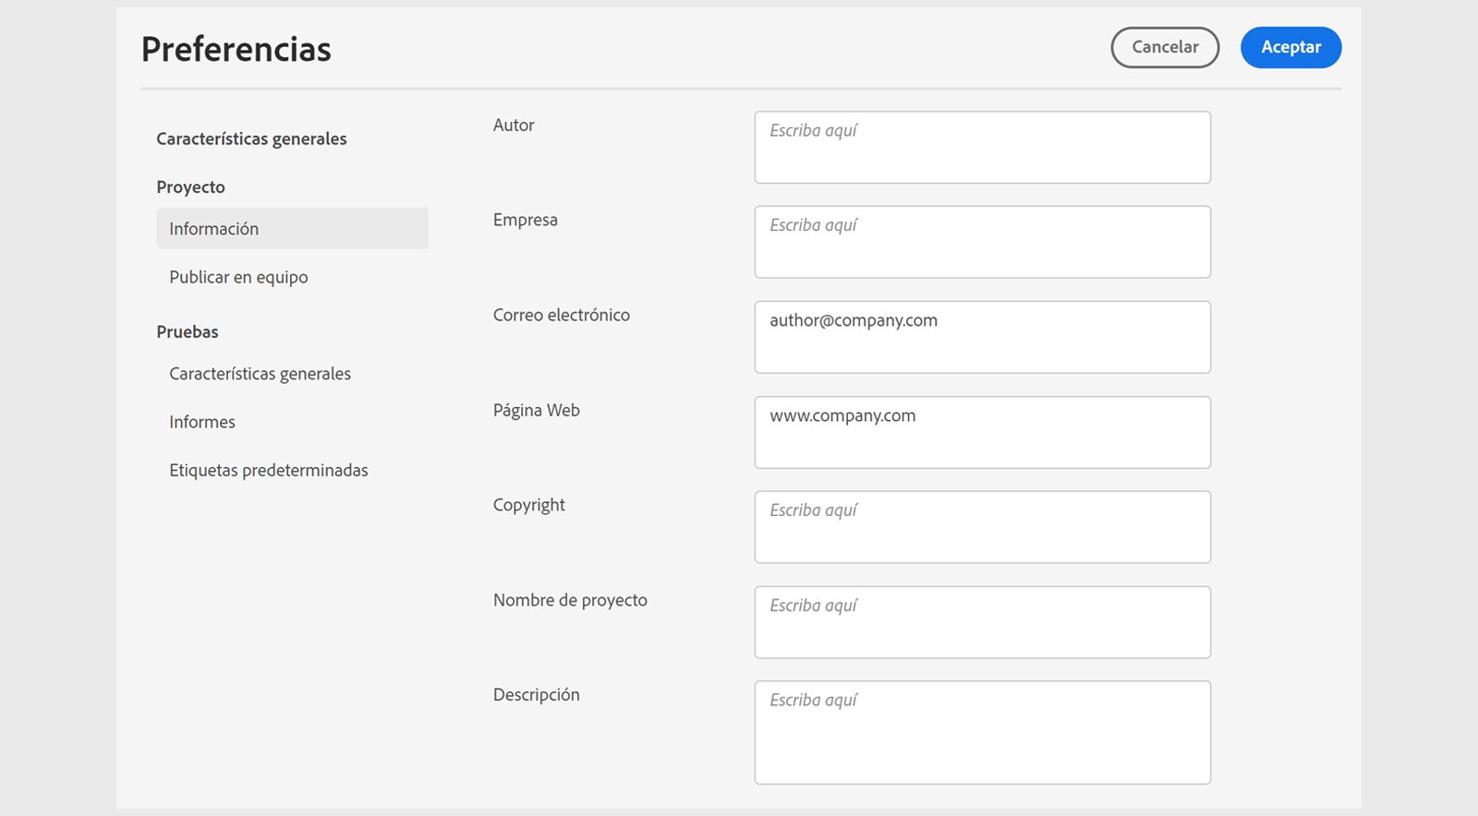Open Publicar en equipo settings
This screenshot has width=1478, height=816.
click(238, 277)
